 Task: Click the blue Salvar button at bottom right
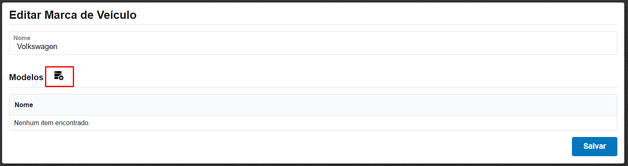pos(594,146)
